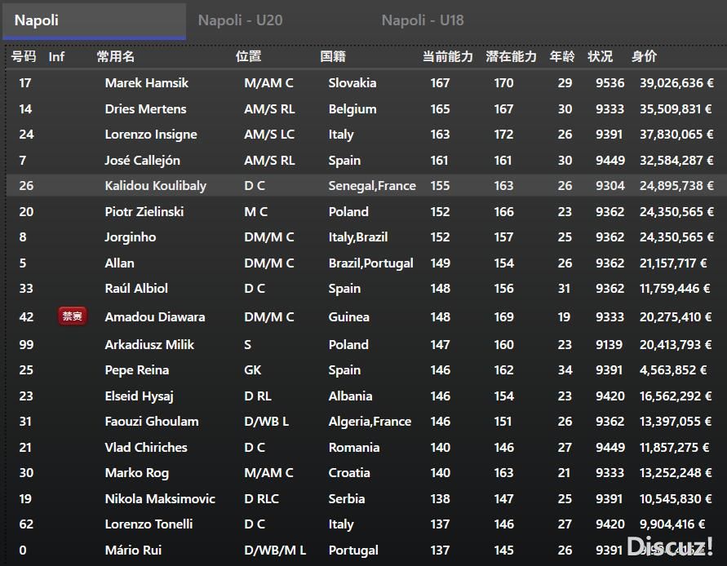Sort by the 年龄 column header

pyautogui.click(x=562, y=56)
